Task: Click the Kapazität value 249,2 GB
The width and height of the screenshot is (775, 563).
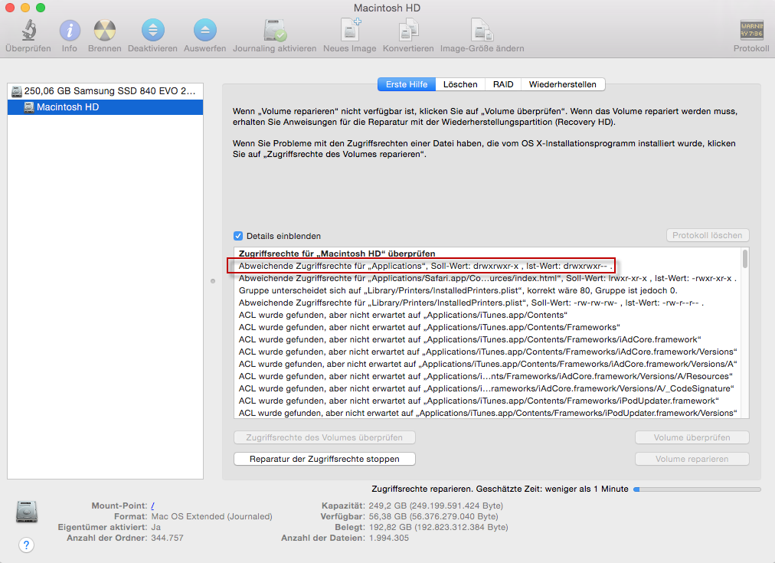Action: tap(436, 506)
